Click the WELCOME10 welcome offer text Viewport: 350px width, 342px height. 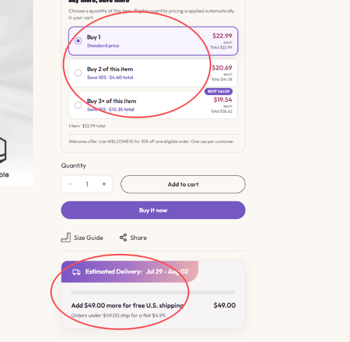pyautogui.click(x=152, y=142)
